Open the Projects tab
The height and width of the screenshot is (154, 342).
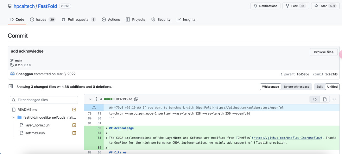point(136,20)
